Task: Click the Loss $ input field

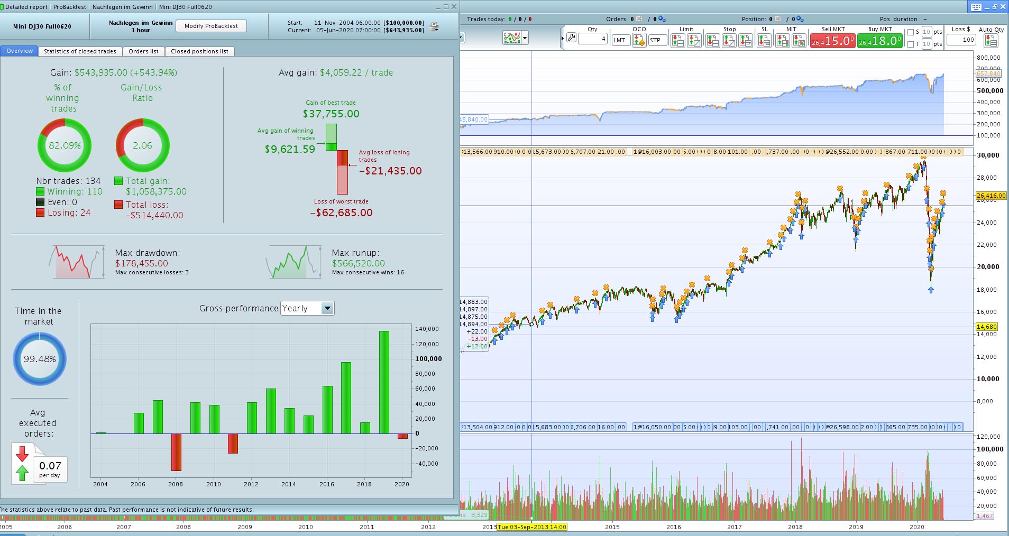Action: click(961, 40)
